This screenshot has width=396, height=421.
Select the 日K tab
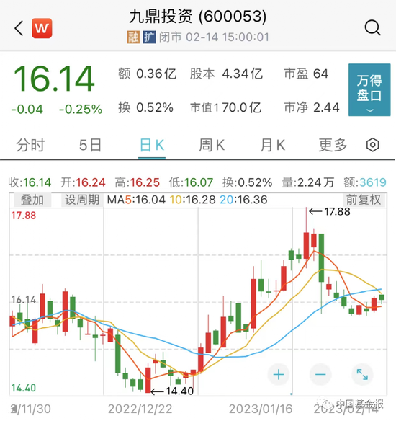152,145
